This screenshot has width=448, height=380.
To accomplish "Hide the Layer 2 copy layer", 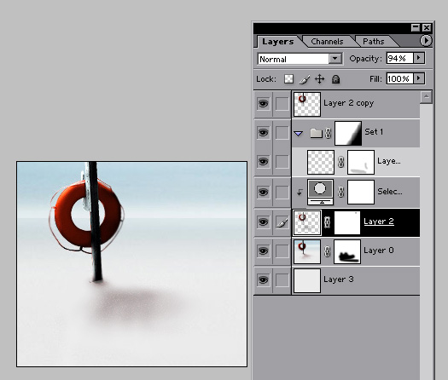I will click(263, 104).
